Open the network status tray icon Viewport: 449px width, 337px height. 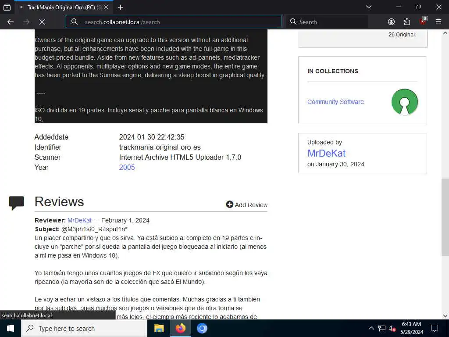click(382, 328)
